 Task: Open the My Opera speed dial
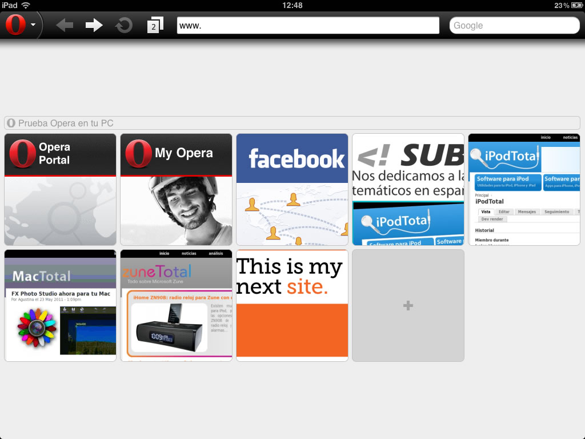pyautogui.click(x=176, y=190)
